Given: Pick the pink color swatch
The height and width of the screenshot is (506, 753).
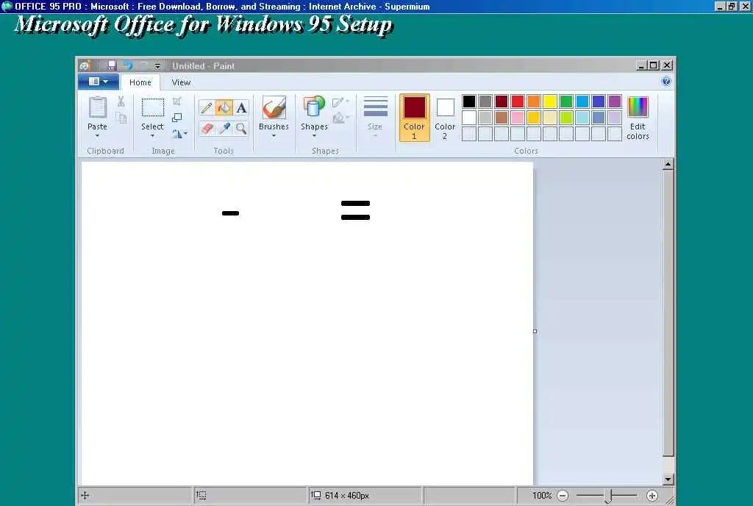Looking at the screenshot, I should 518,118.
